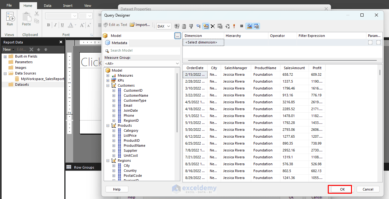Tick the first Parameters checkbox in filter row
This screenshot has height=199, width=389.
point(370,42)
